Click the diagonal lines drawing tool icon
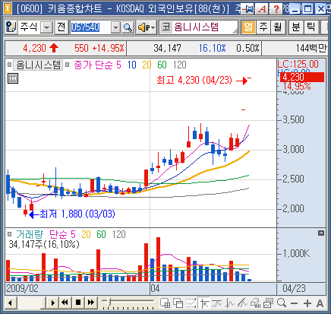This screenshot has height=314, width=331. pos(242,303)
